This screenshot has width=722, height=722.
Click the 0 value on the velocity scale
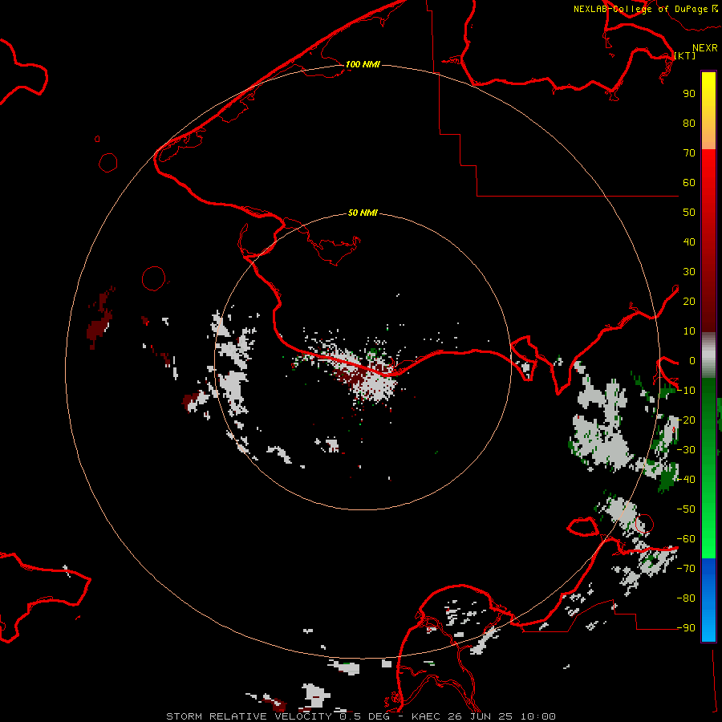692,360
